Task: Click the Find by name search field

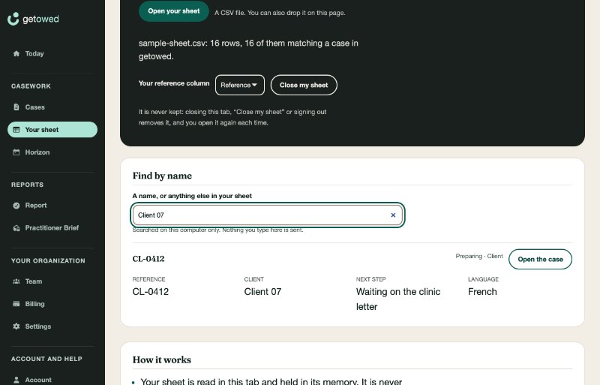Action: click(x=268, y=215)
